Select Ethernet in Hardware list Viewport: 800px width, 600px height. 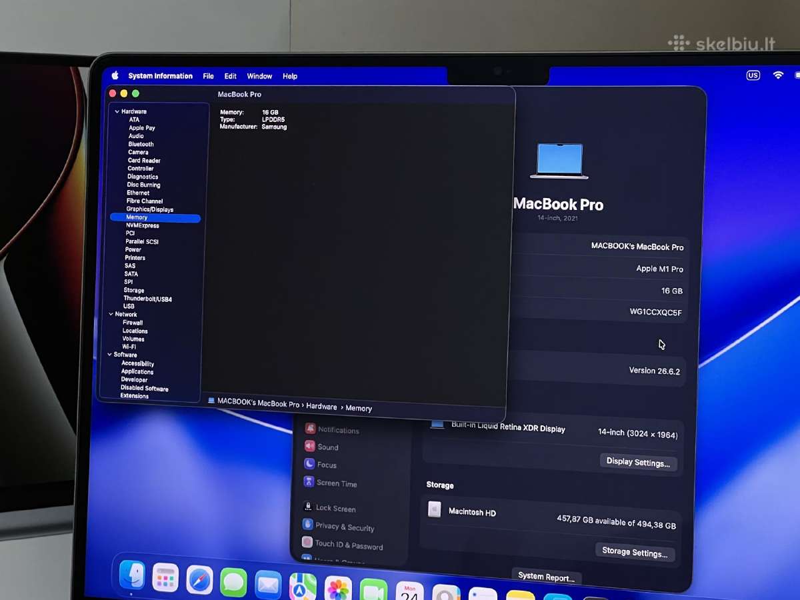138,193
